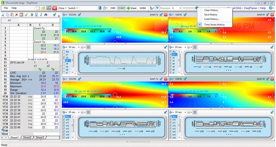The image size is (276, 147).
Task: Click the New document icon
Action: click(37, 8)
